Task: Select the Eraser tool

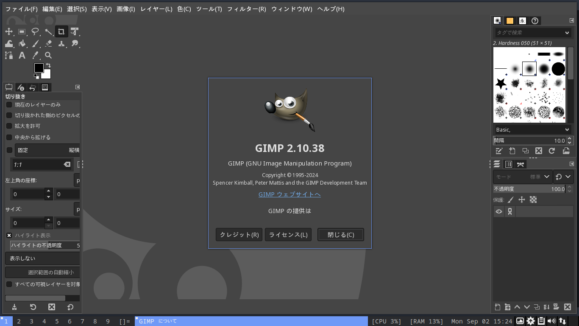Action: coord(48,43)
